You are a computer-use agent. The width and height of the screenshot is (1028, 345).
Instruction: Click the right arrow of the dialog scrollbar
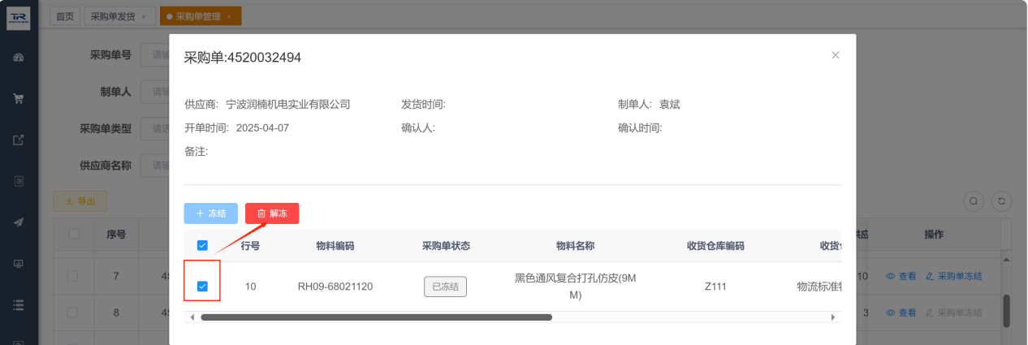point(833,317)
